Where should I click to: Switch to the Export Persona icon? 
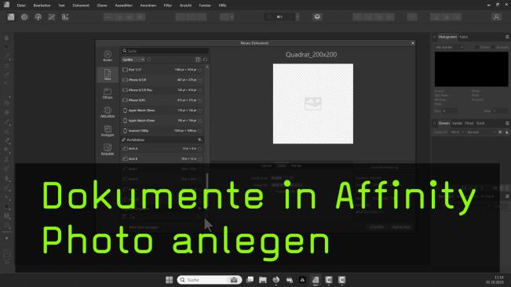point(65,17)
